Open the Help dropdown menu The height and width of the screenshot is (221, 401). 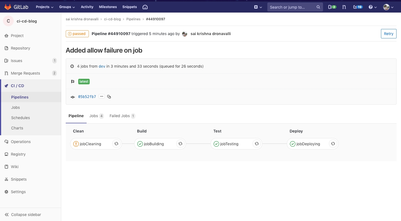pos(373,7)
